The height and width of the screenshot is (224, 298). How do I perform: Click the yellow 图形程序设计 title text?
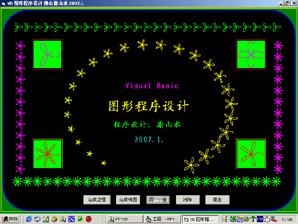tap(149, 106)
